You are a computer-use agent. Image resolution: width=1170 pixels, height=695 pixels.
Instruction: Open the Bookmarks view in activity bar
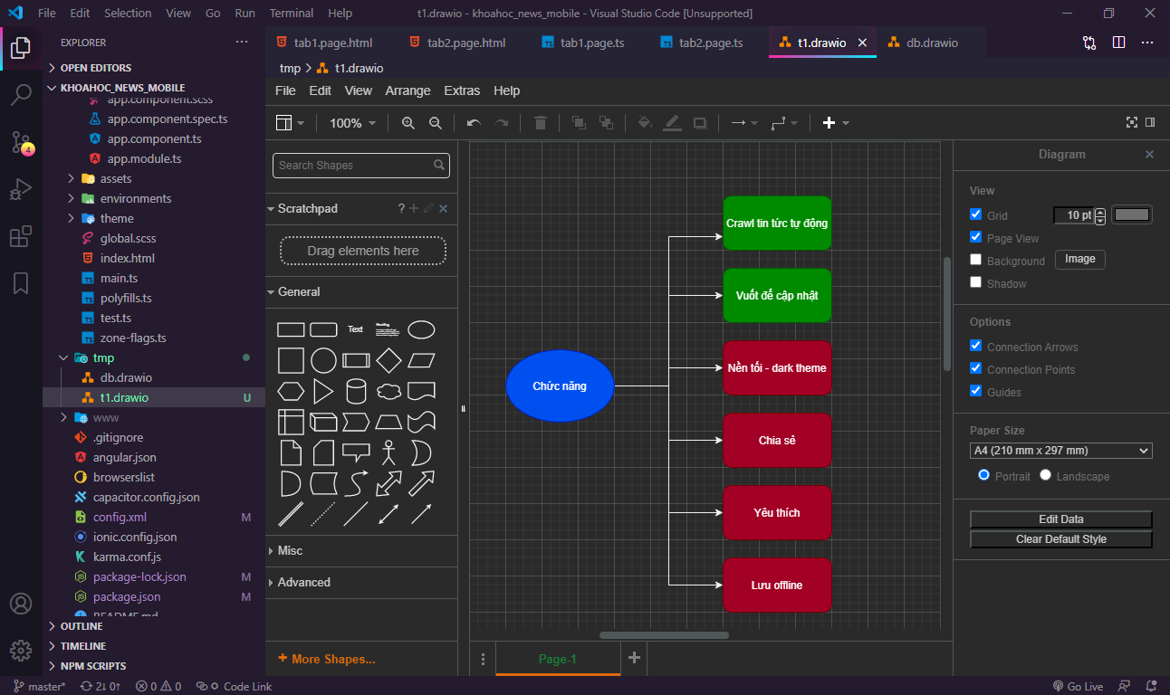pyautogui.click(x=21, y=284)
